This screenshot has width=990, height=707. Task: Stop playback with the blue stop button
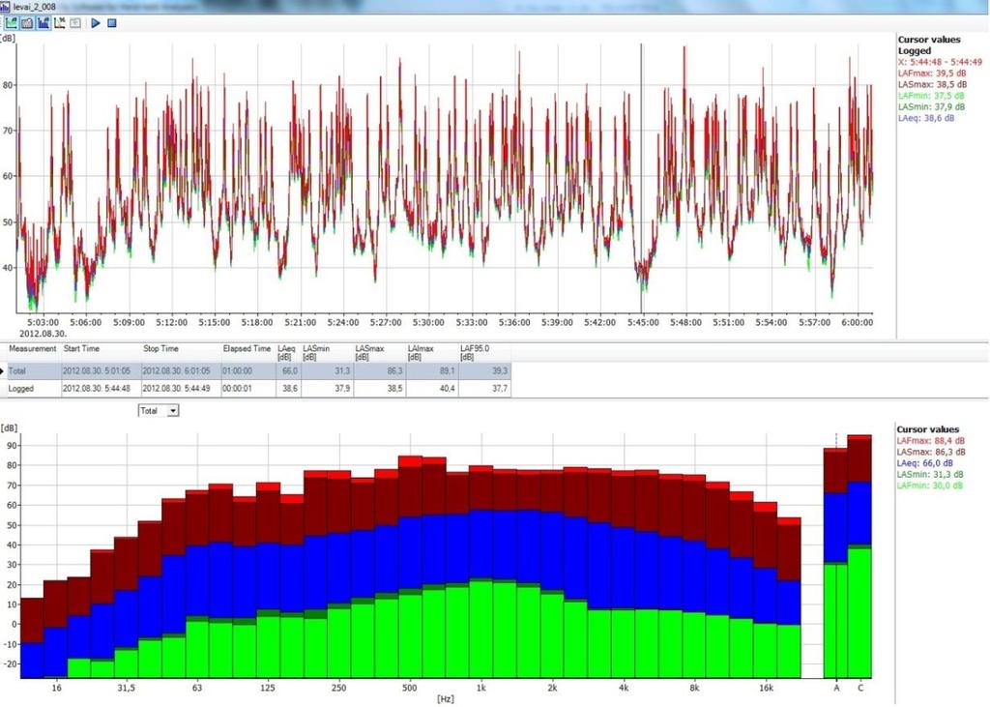[x=112, y=23]
